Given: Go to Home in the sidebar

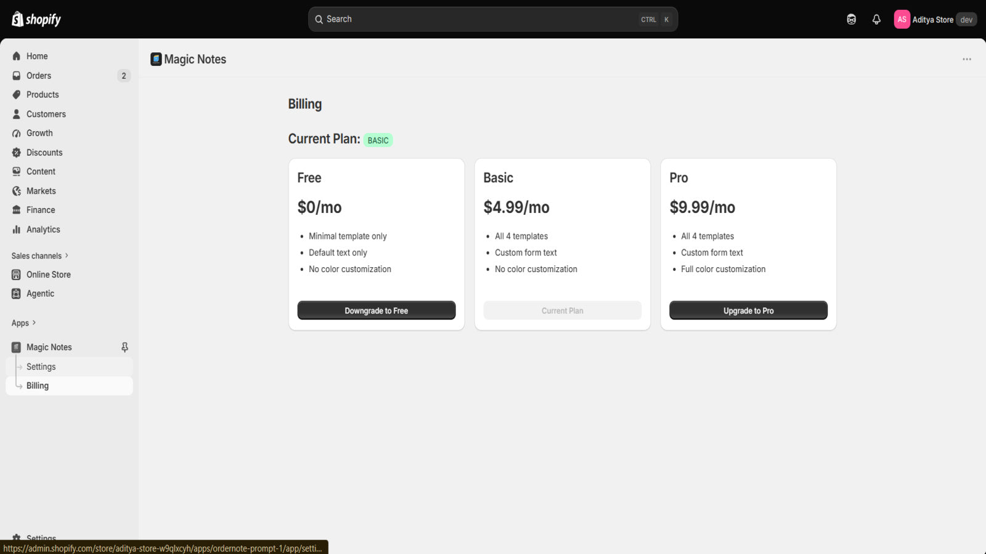Looking at the screenshot, I should click(x=69, y=56).
